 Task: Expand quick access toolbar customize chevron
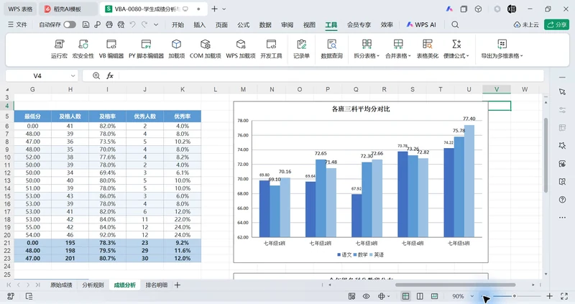[156, 24]
